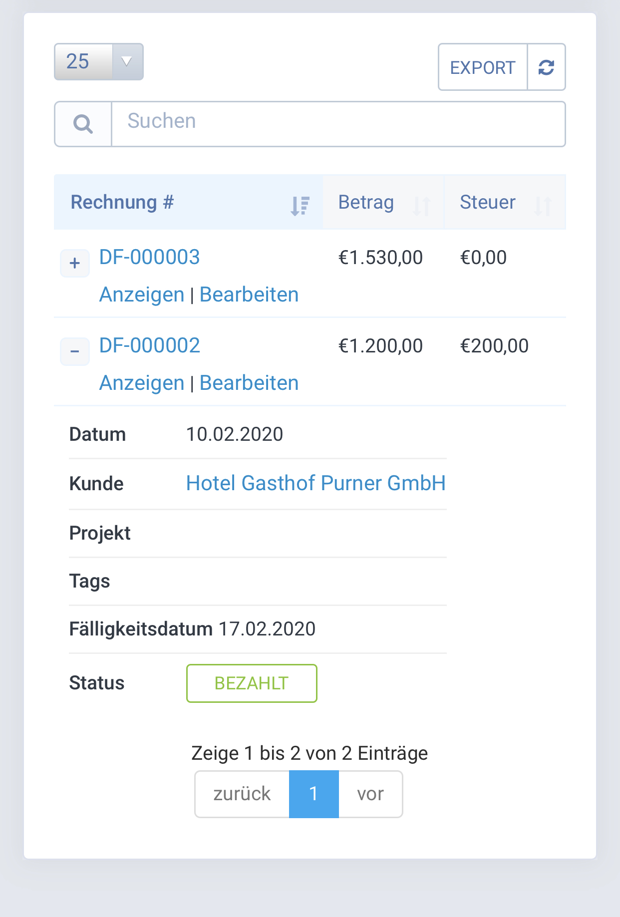Click the EXPORT button

coord(483,67)
